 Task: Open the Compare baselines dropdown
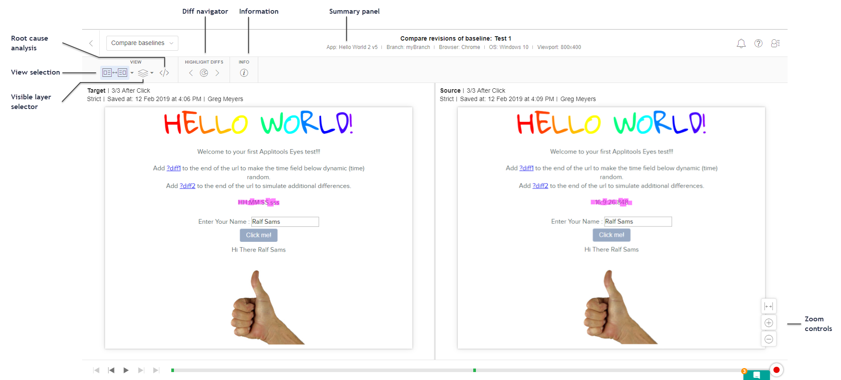click(x=142, y=43)
